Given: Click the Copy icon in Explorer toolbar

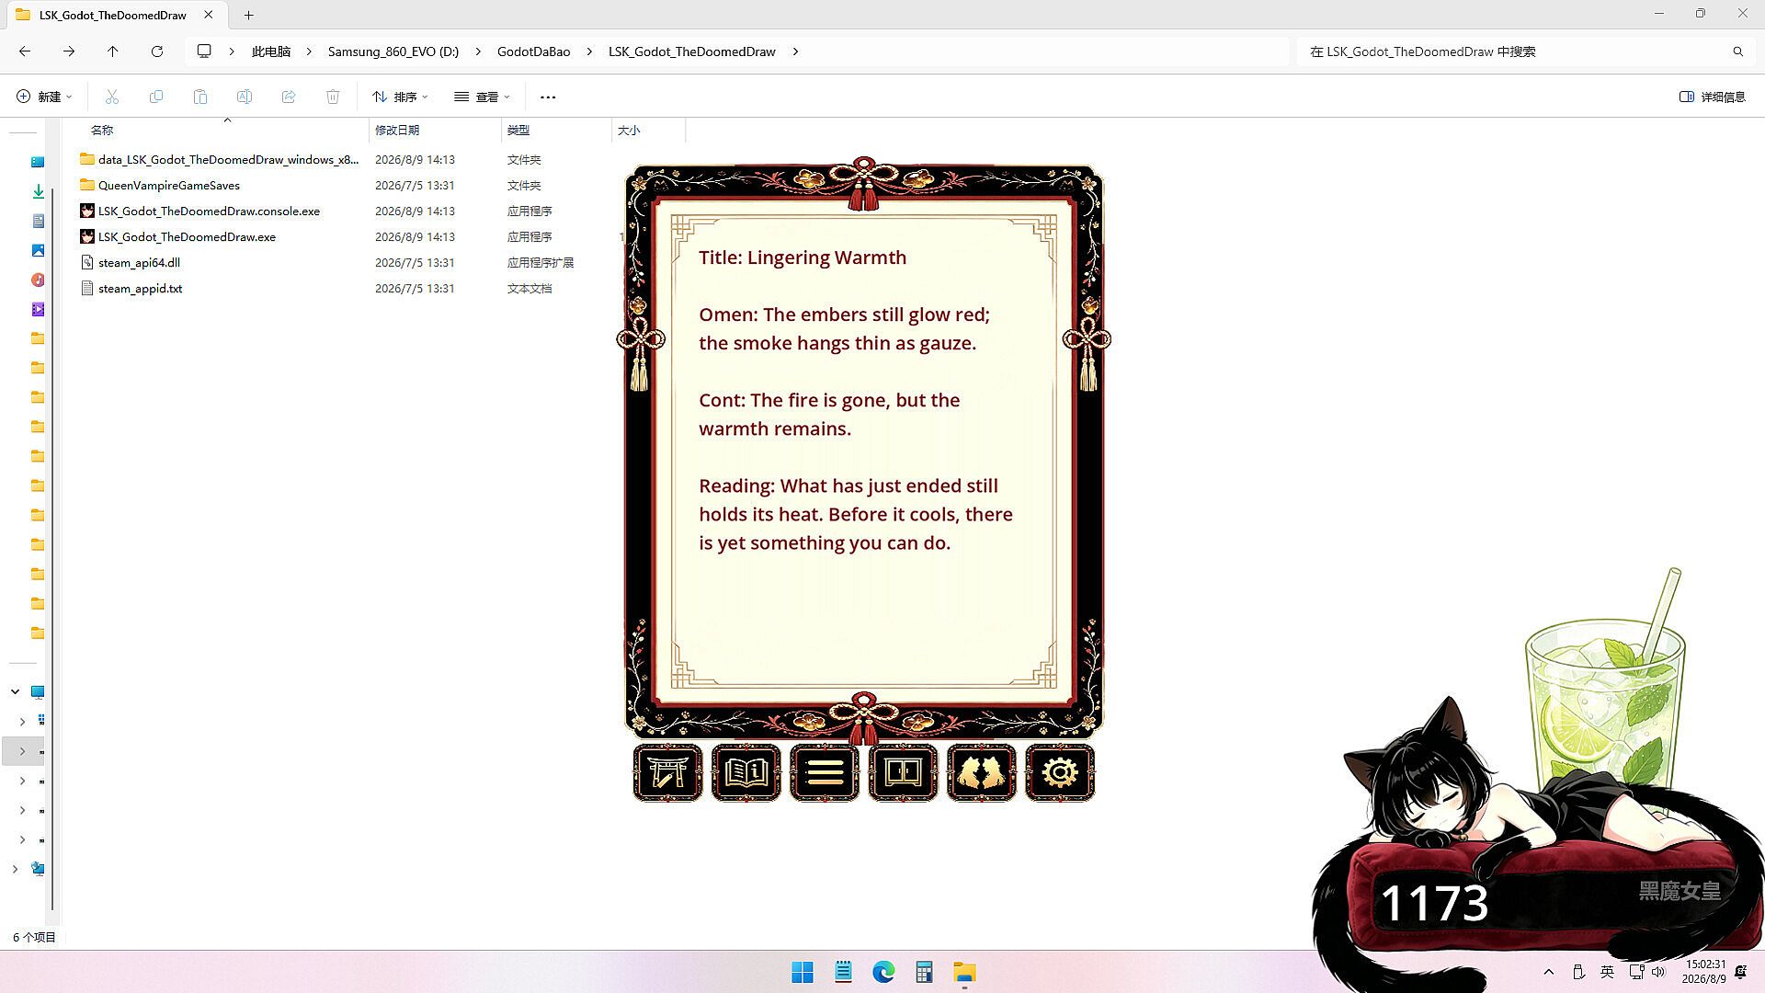Looking at the screenshot, I should (x=156, y=97).
